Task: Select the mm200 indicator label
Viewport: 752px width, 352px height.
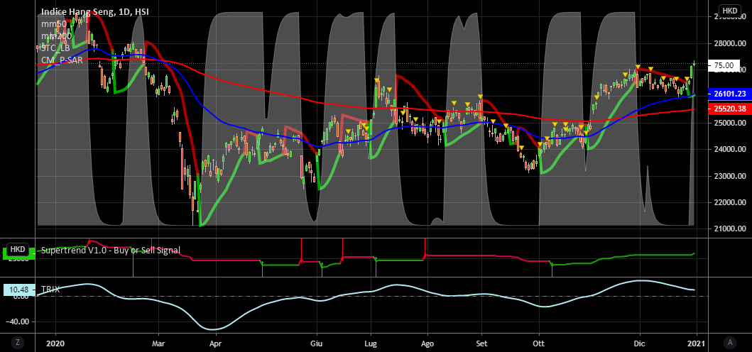Action: (x=55, y=35)
